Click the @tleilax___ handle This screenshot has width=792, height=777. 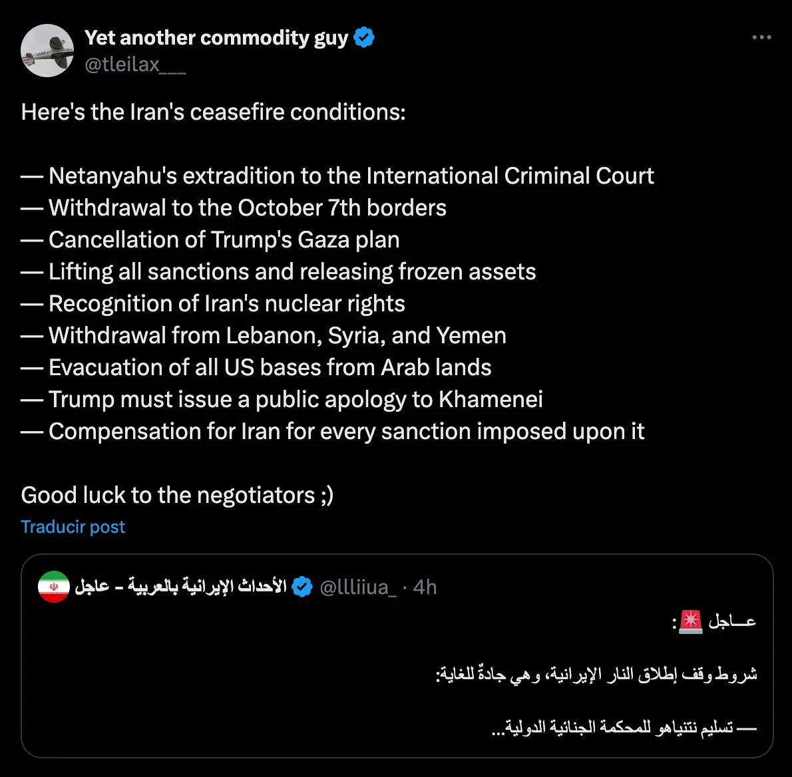(135, 65)
